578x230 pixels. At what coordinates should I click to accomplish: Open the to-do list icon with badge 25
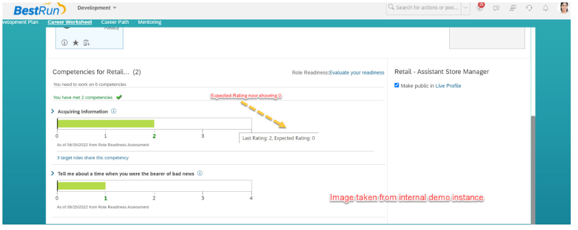pyautogui.click(x=480, y=7)
